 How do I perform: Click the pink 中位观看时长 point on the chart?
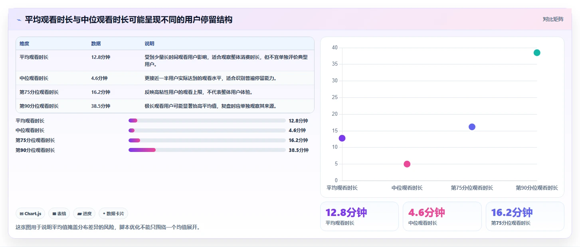(x=407, y=164)
